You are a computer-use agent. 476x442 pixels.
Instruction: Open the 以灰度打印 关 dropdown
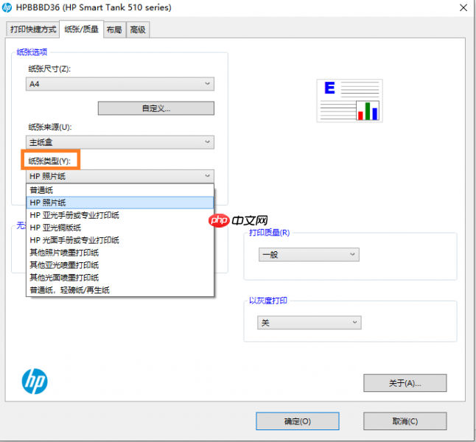point(309,323)
